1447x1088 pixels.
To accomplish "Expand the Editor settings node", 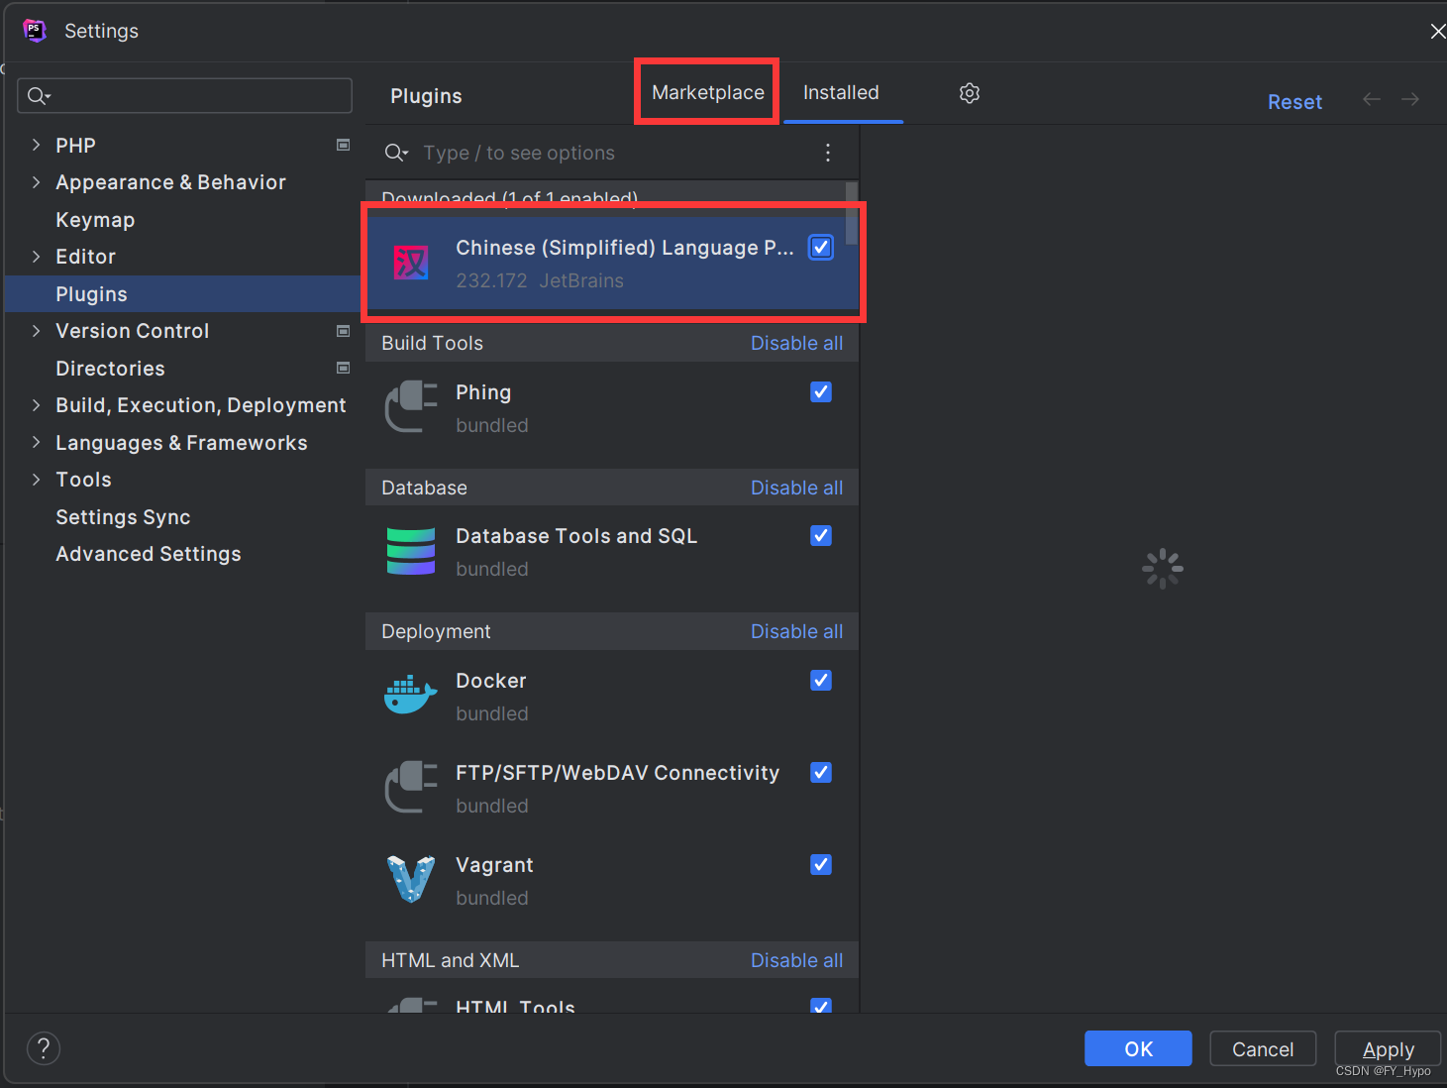I will [x=36, y=257].
